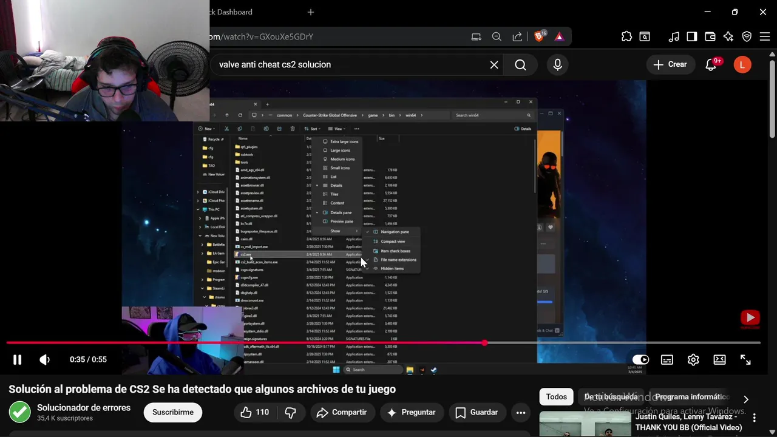The height and width of the screenshot is (437, 777).
Task: Like the video with 110 likes
Action: pos(254,412)
